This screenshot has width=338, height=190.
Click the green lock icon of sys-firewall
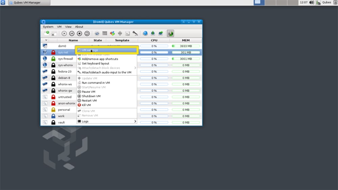pos(53,59)
